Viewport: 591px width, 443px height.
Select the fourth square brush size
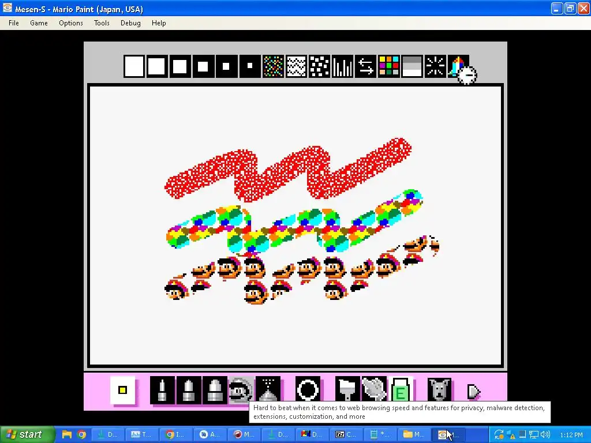coord(203,66)
